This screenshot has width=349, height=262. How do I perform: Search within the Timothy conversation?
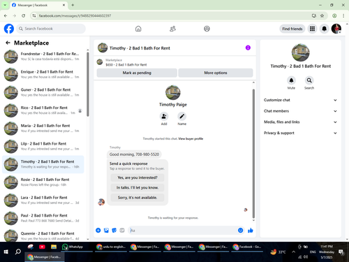pos(309,80)
